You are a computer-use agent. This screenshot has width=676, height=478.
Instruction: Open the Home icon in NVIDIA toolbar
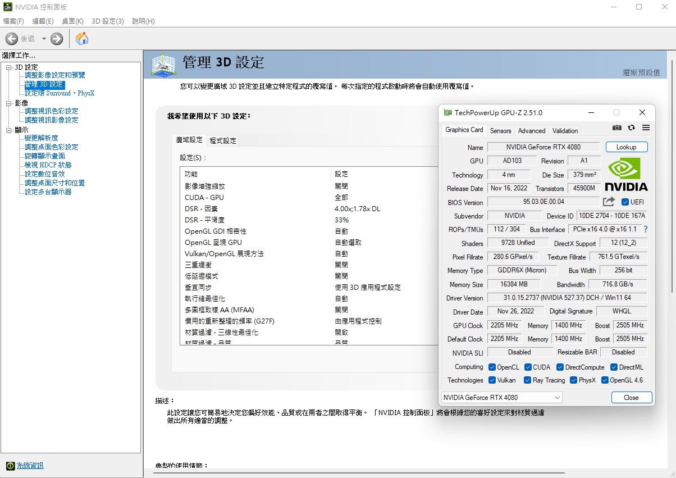tap(82, 39)
